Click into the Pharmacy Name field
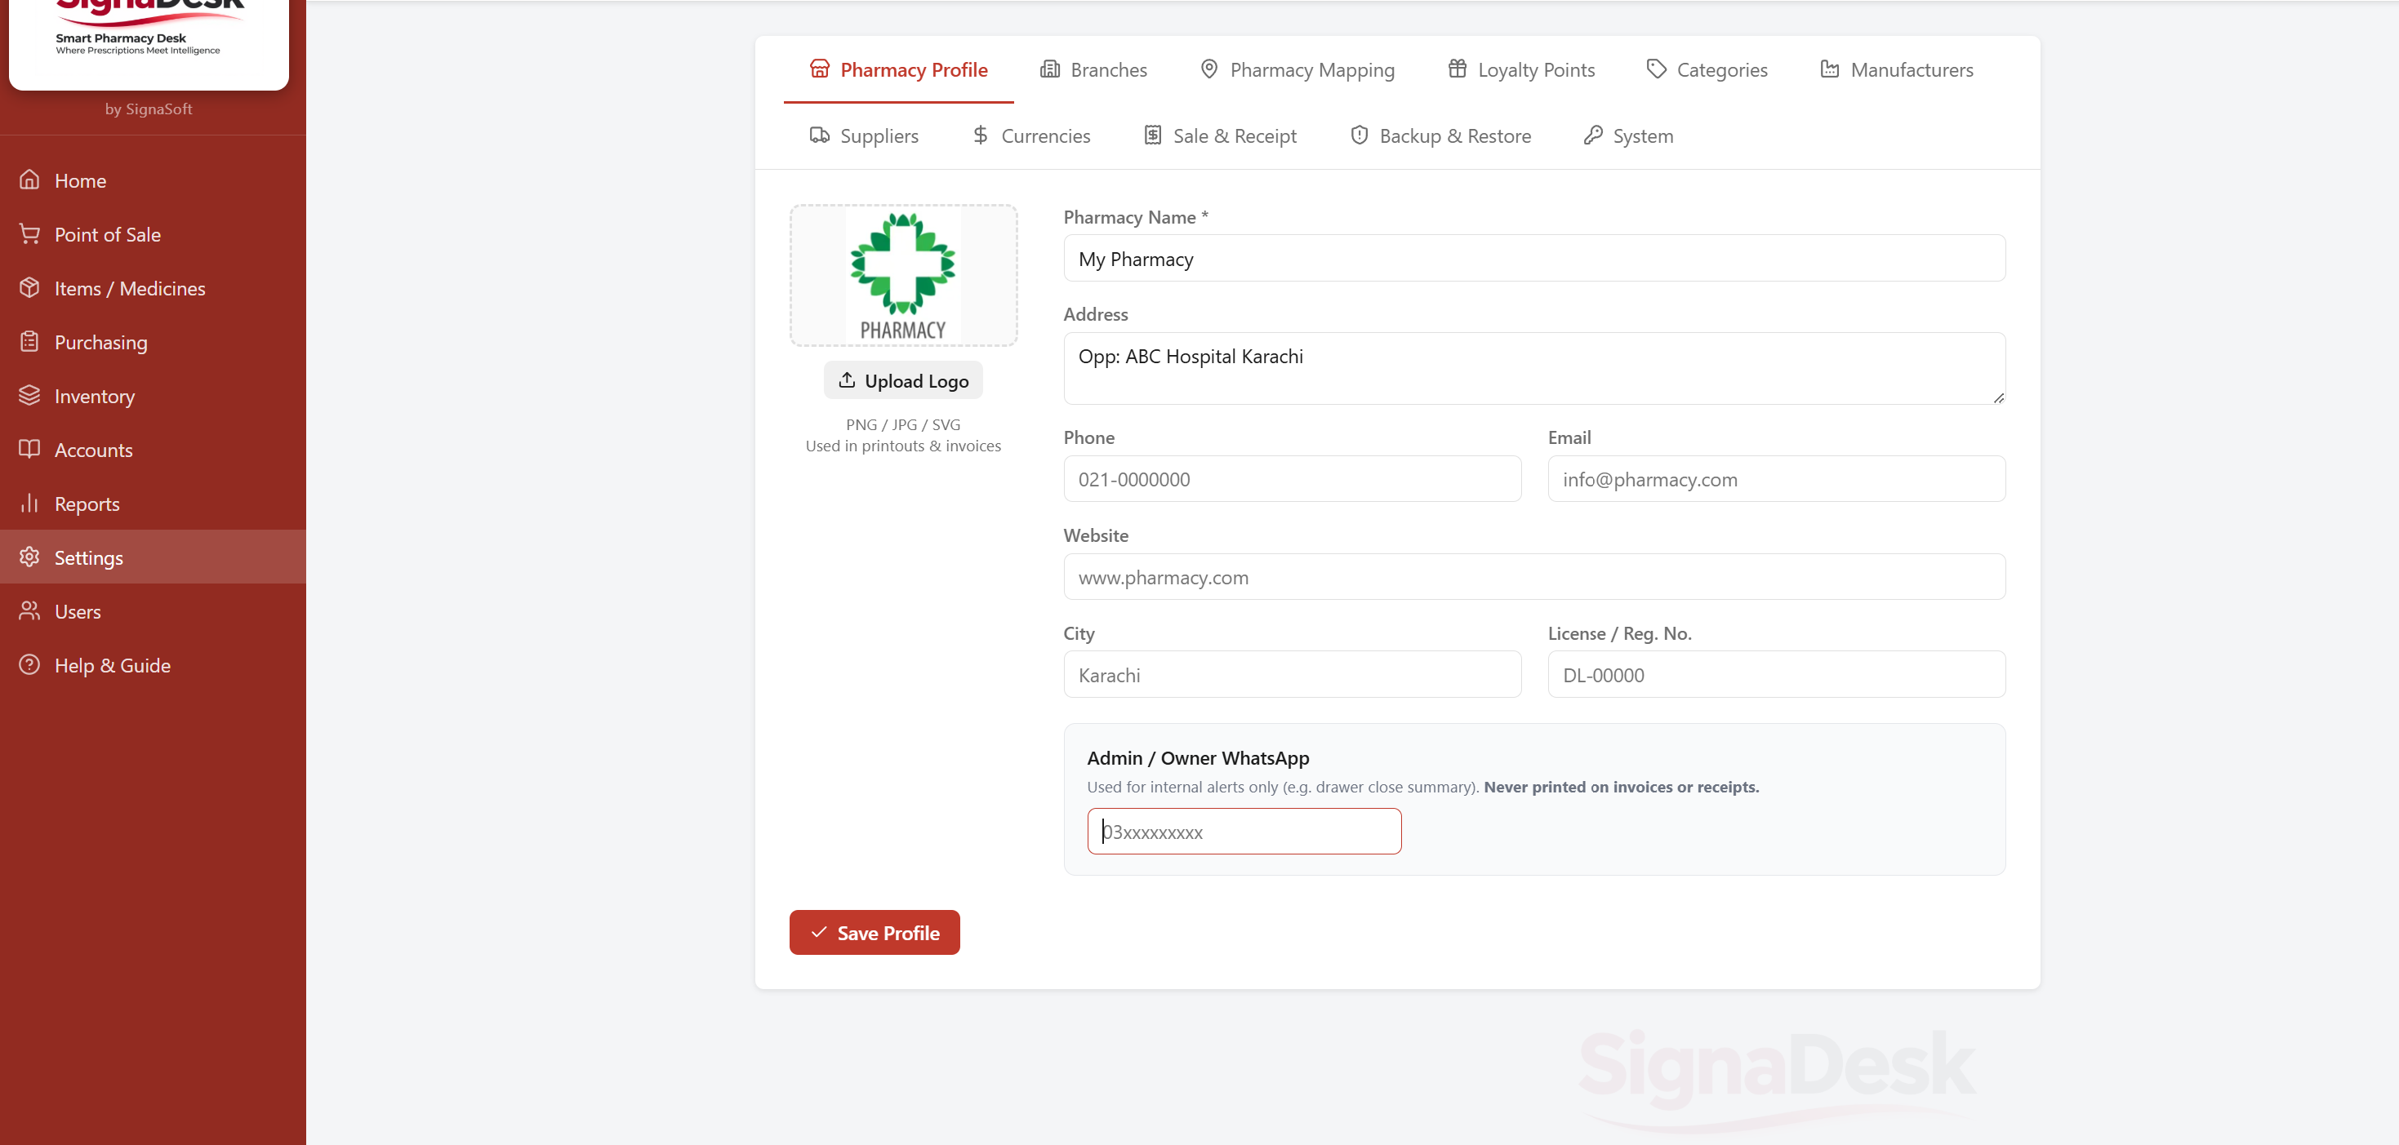2399x1145 pixels. (1533, 259)
